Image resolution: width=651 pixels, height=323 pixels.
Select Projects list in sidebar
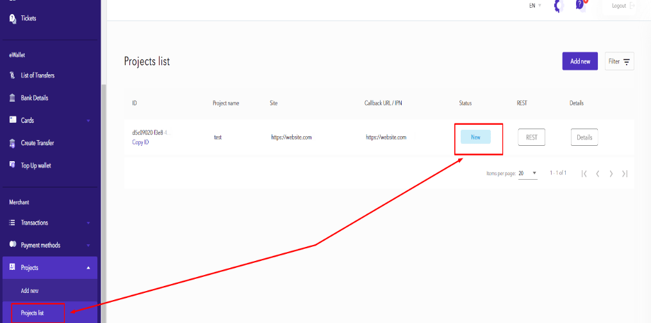[33, 313]
